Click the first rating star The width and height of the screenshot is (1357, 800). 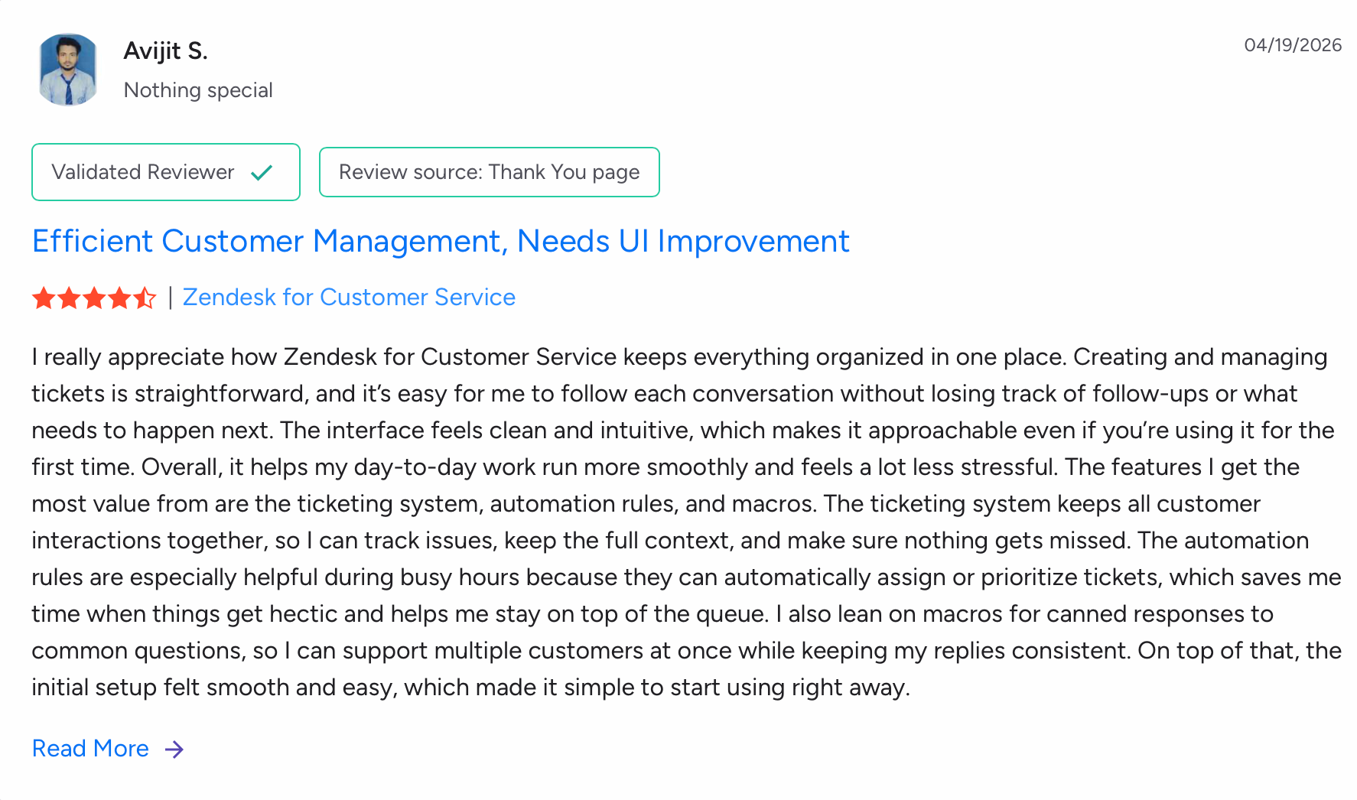tap(44, 298)
